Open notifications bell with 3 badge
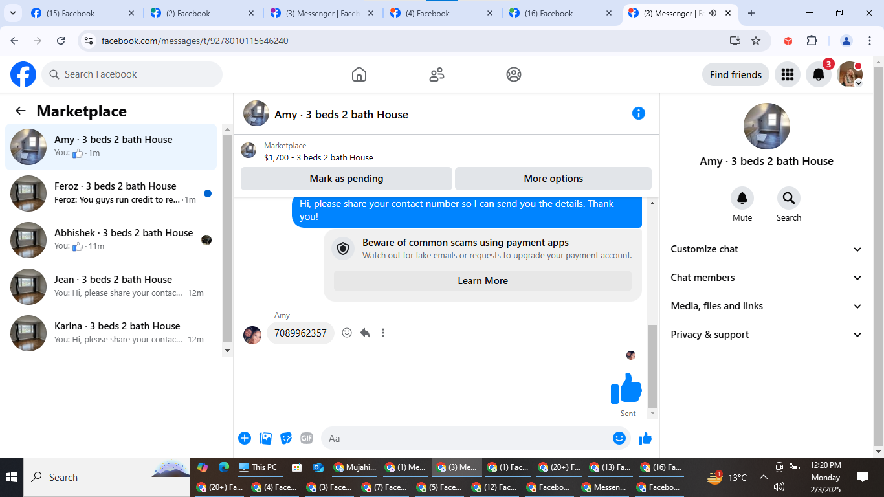Viewport: 884px width, 497px height. coord(819,74)
